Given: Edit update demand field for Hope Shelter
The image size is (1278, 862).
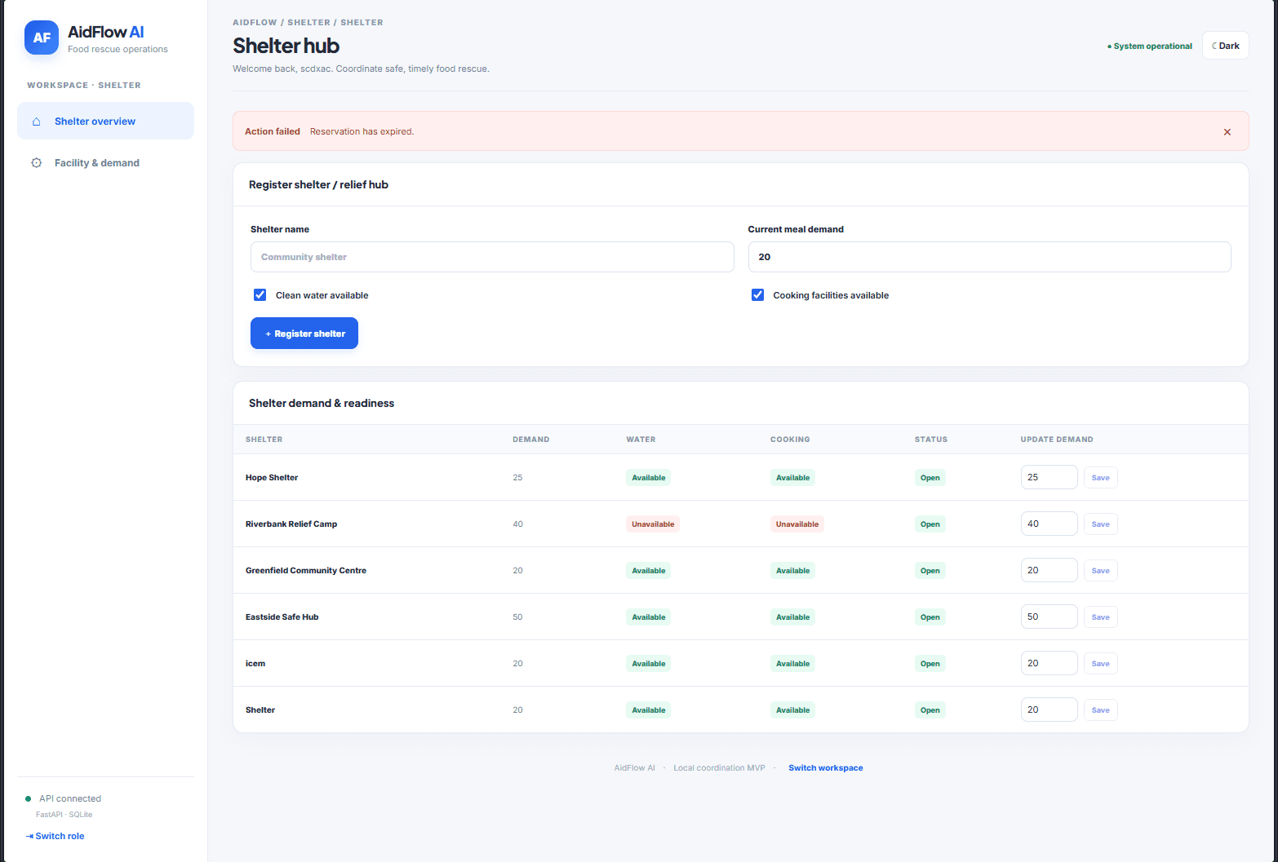Looking at the screenshot, I should [x=1049, y=477].
